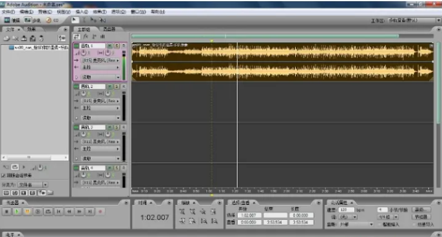Image resolution: width=442 pixels, height=237 pixels.
Task: Click Zoom Out Full Both Axes icon
Action: pyautogui.click(x=203, y=211)
